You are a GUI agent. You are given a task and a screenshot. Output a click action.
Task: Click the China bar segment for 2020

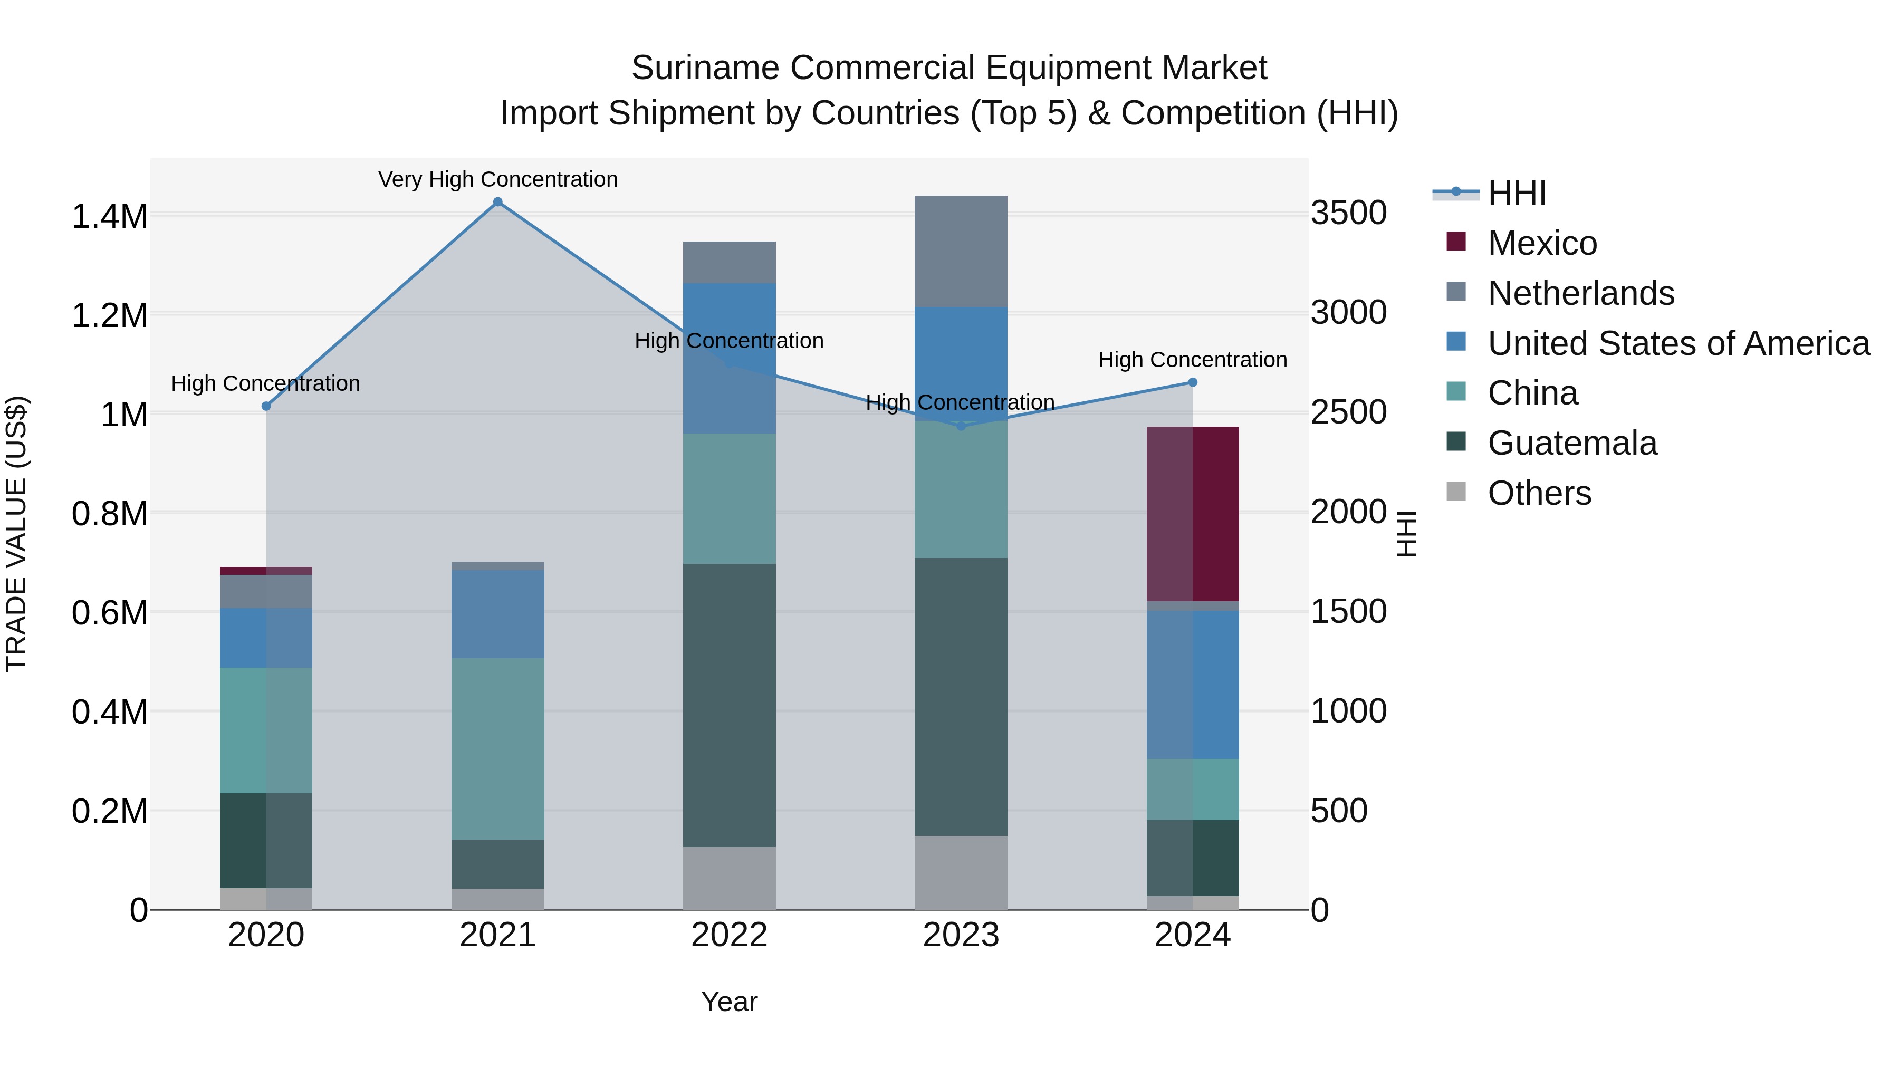pyautogui.click(x=266, y=730)
